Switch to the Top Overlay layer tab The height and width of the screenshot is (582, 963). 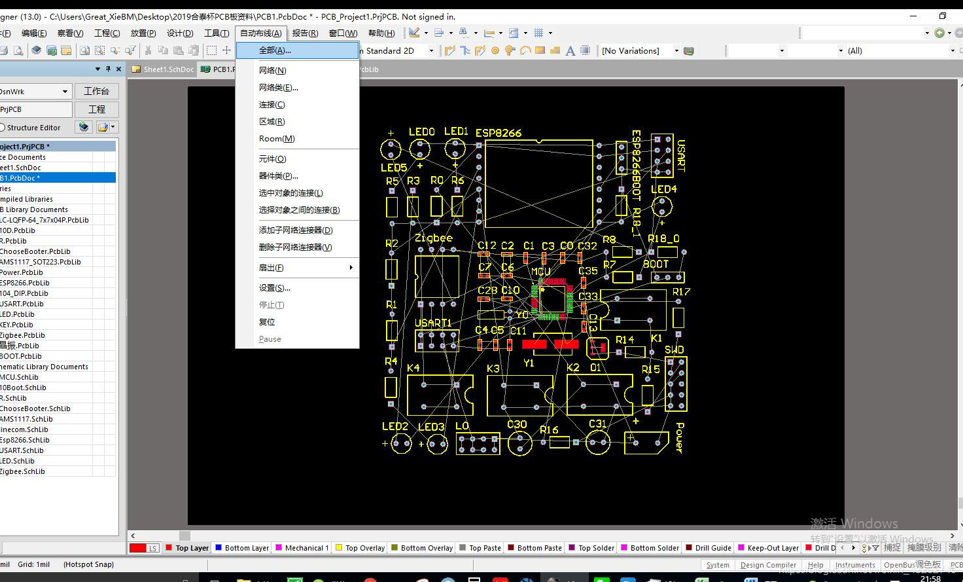point(360,548)
